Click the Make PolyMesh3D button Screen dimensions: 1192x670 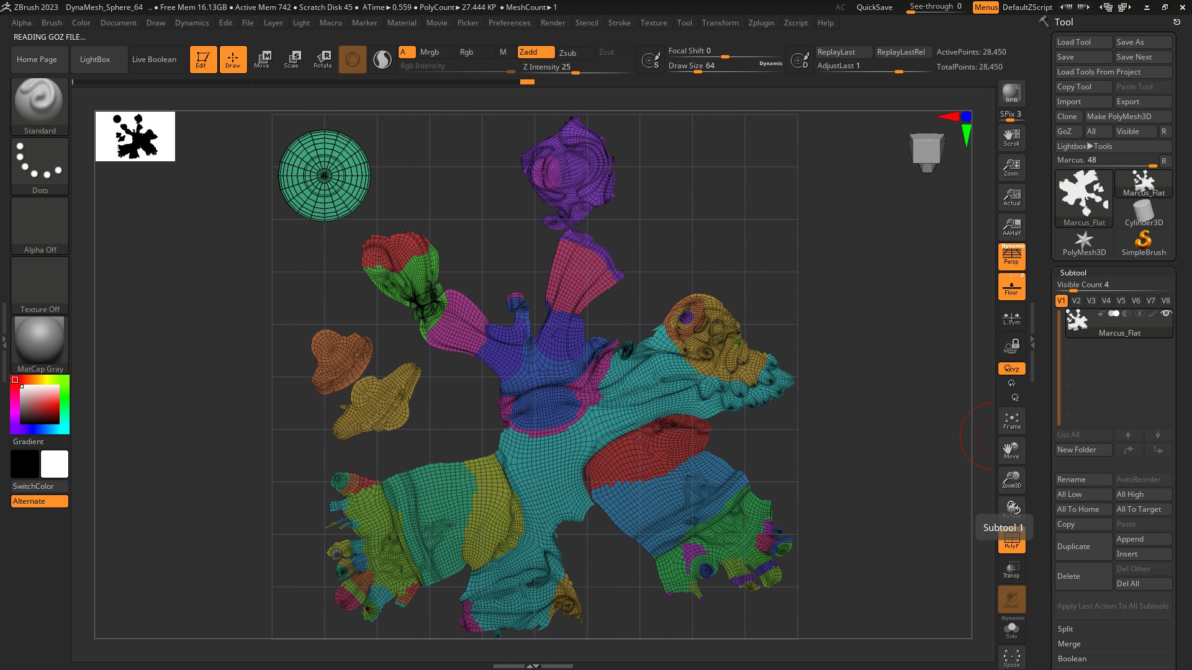click(1128, 117)
